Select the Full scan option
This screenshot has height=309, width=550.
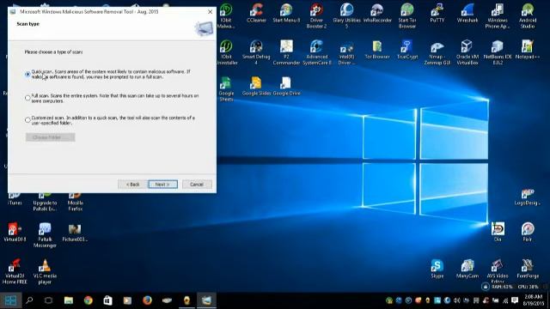click(27, 98)
